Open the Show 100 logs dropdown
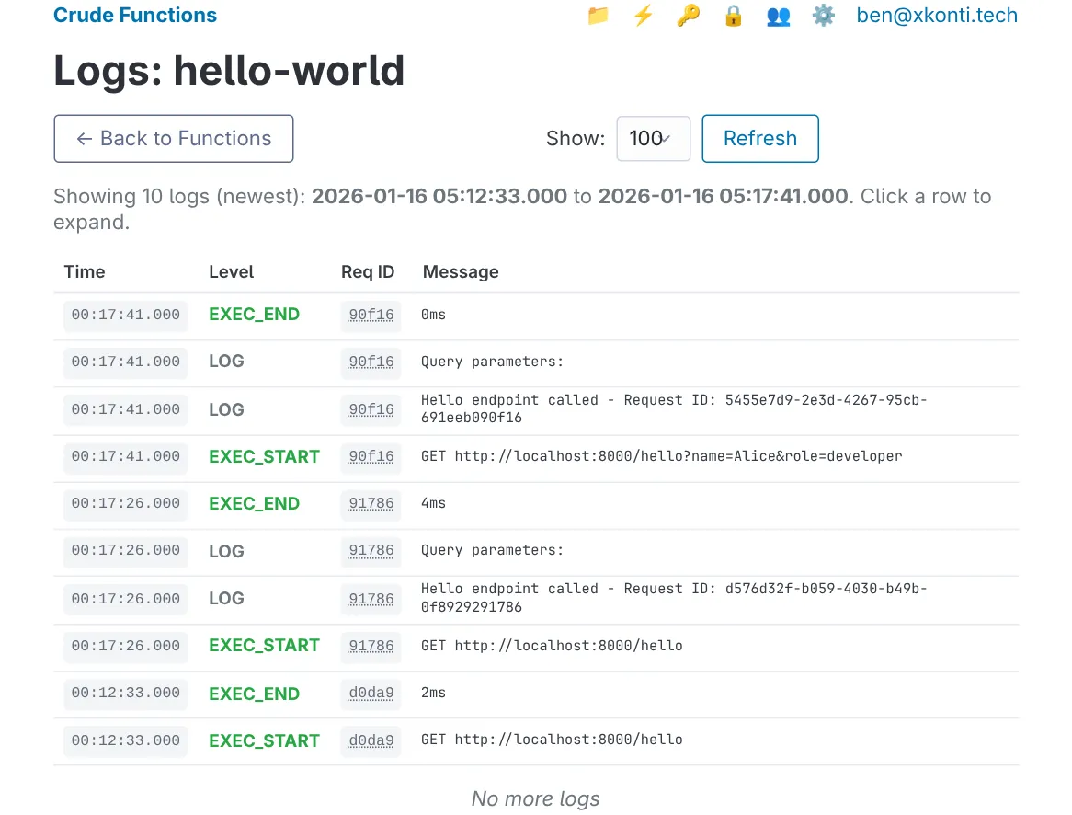Image resolution: width=1072 pixels, height=815 pixels. [x=653, y=139]
